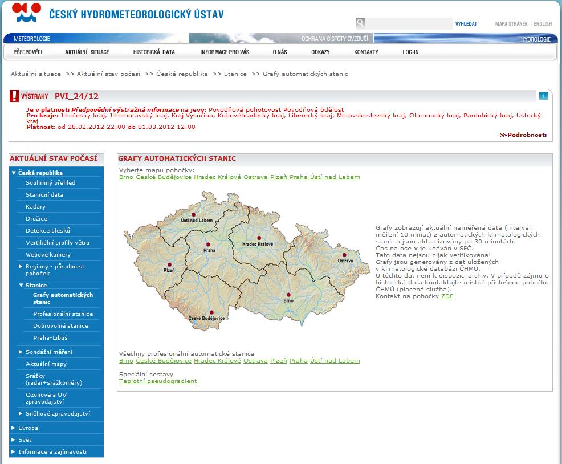Click the blue warning counter badge
This screenshot has width=562, height=464.
pos(543,96)
